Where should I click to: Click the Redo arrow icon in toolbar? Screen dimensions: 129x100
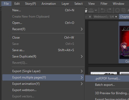pos(109,10)
